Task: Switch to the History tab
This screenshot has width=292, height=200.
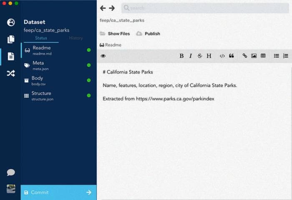Action: 76,38
